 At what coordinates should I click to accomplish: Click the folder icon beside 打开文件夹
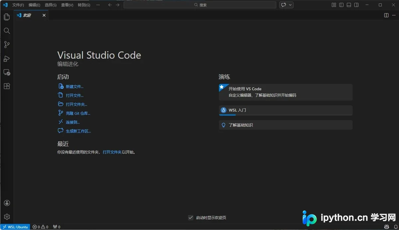pyautogui.click(x=61, y=104)
